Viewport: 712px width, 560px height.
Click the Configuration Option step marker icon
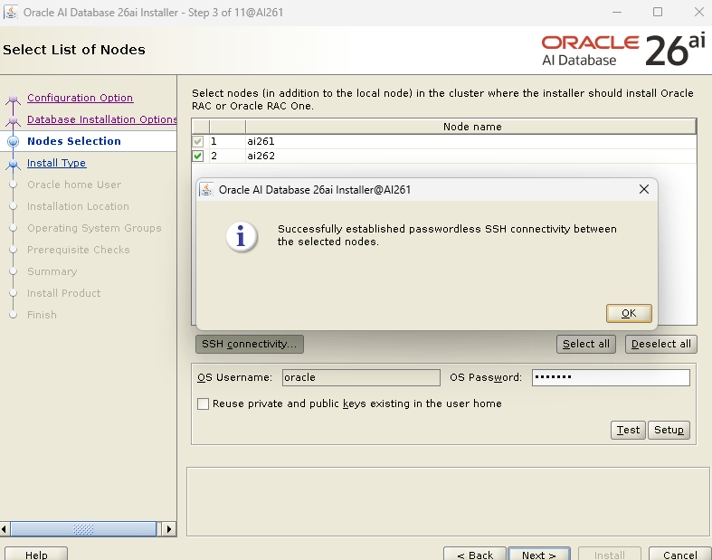(x=13, y=99)
